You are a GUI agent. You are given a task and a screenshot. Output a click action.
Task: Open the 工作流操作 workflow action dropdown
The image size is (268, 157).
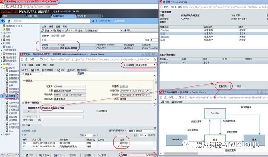[146, 65]
